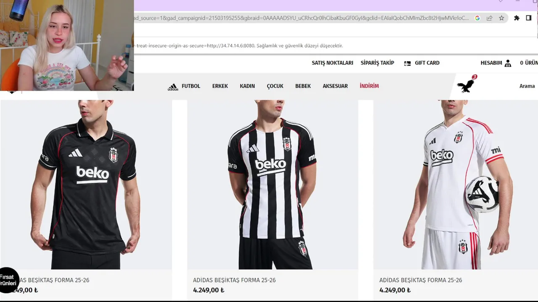Image resolution: width=538 pixels, height=302 pixels.
Task: Go to the İNDİRİM sale section
Action: pyautogui.click(x=369, y=86)
